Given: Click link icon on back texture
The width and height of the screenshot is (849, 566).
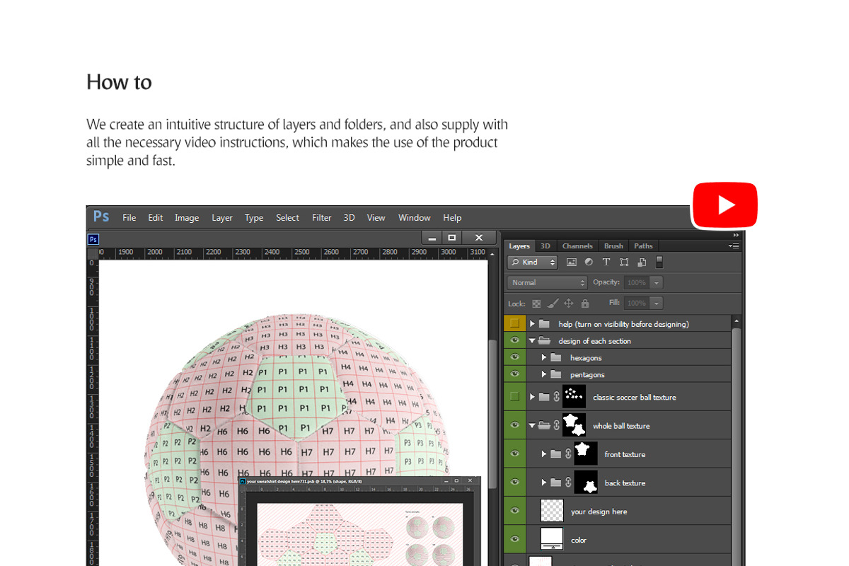Looking at the screenshot, I should tap(568, 483).
